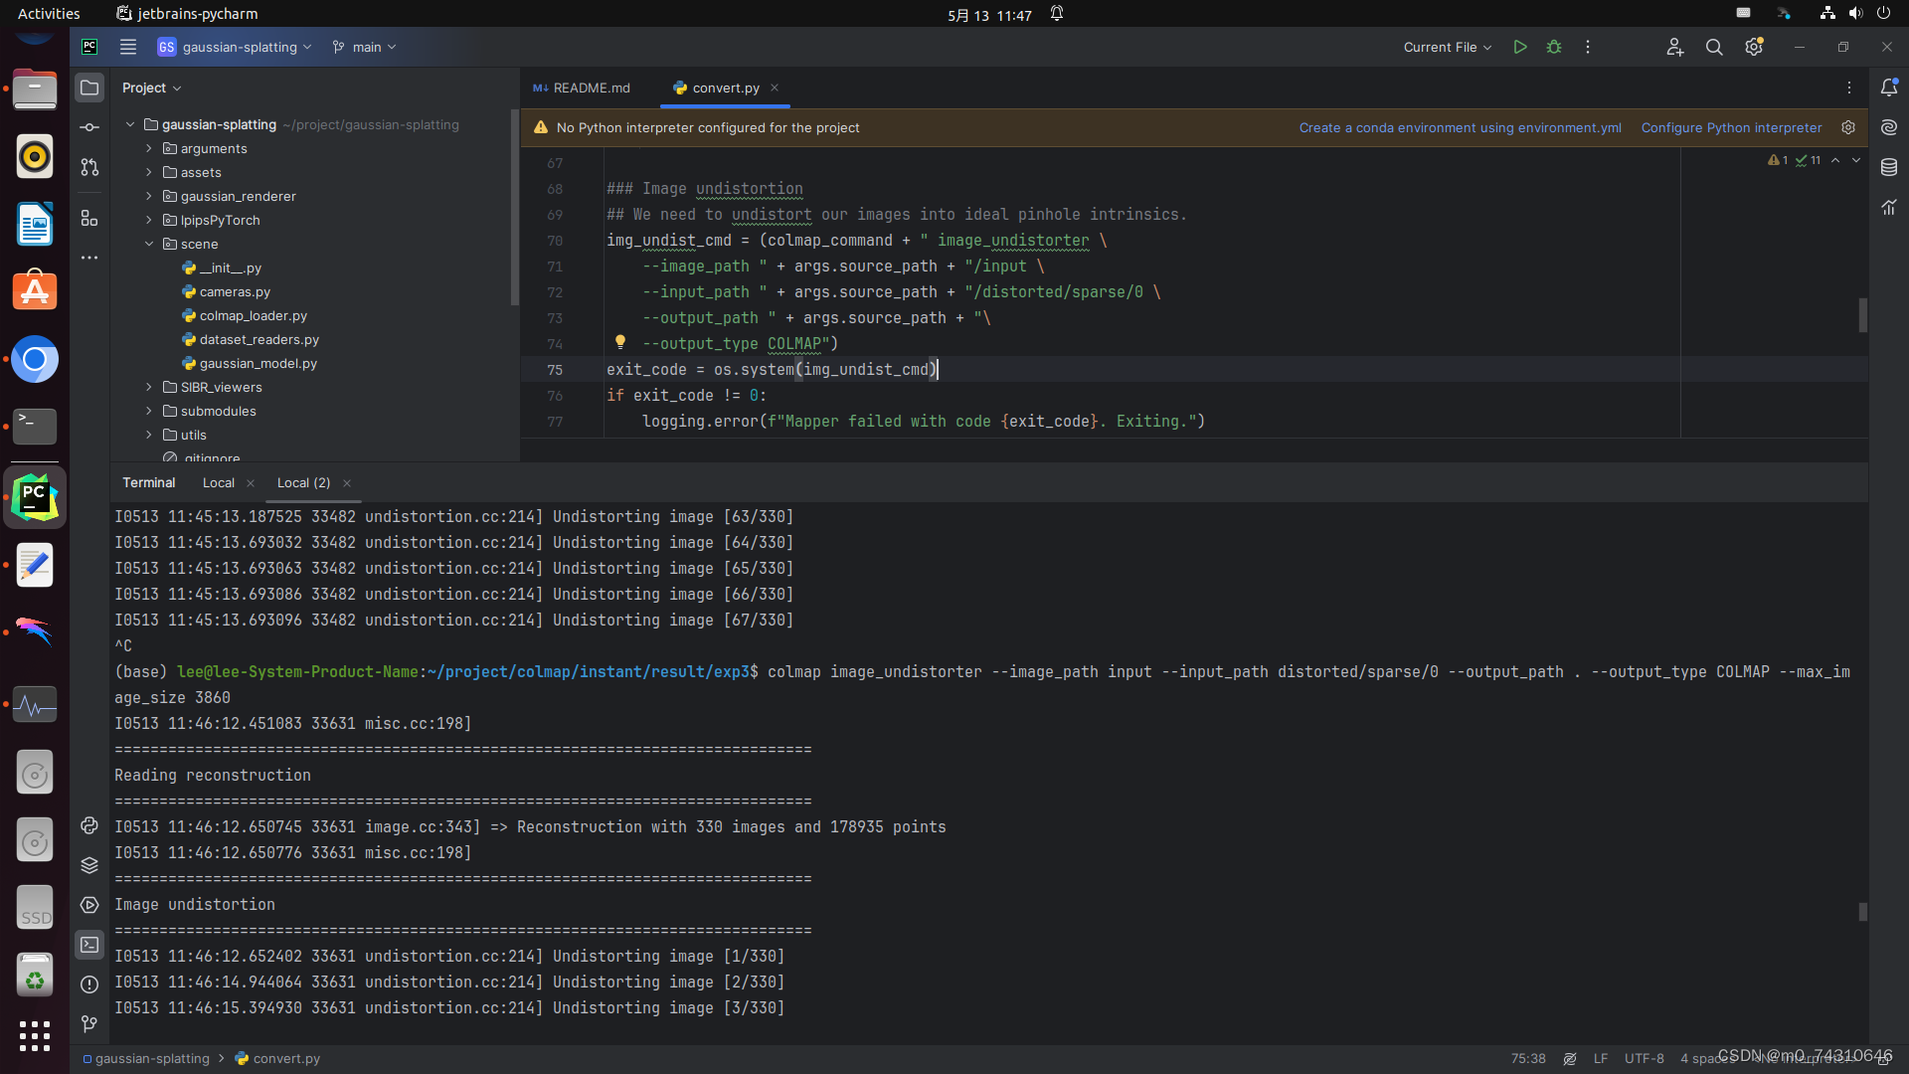Toggle the Project tool window folder icon
Viewport: 1909px width, 1074px height.
89,88
